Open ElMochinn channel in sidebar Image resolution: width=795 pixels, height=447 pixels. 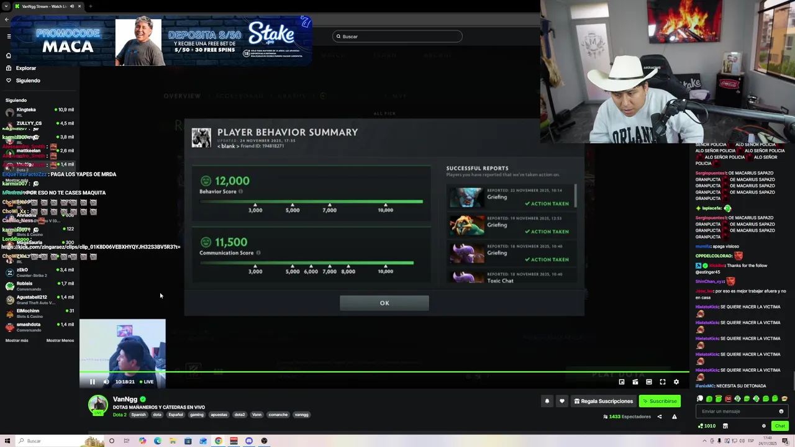[x=40, y=314]
